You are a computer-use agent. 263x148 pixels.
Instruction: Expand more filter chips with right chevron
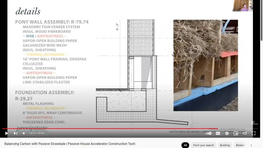point(251,145)
